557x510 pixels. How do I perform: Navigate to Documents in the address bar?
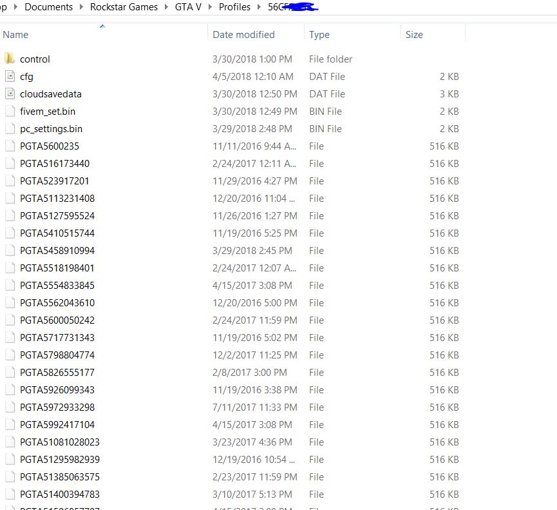[x=49, y=6]
